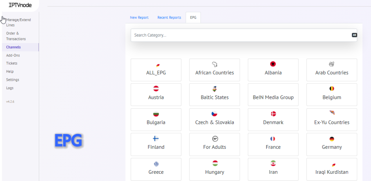Switch to the New Report tab
371x181 pixels.
coord(139,18)
